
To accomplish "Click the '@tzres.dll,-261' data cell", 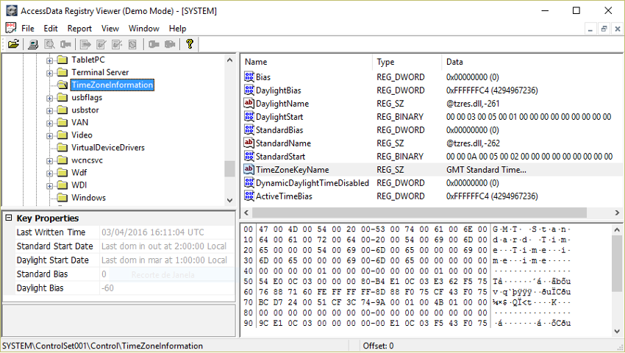I will click(x=473, y=103).
